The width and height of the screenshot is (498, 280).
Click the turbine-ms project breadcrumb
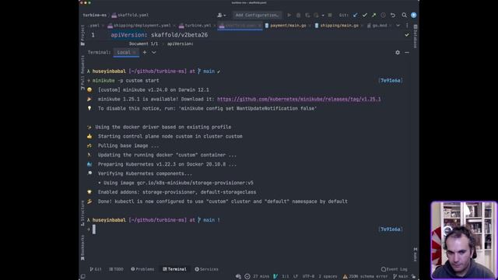pyautogui.click(x=95, y=15)
